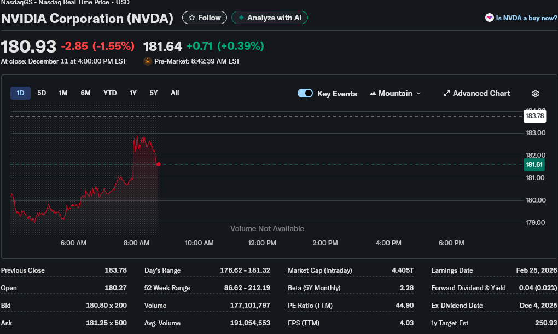Select the 1D time range tab

coord(20,93)
